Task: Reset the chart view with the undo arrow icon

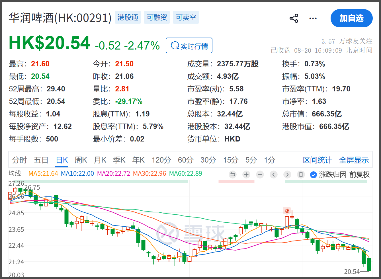Action: tap(233, 175)
